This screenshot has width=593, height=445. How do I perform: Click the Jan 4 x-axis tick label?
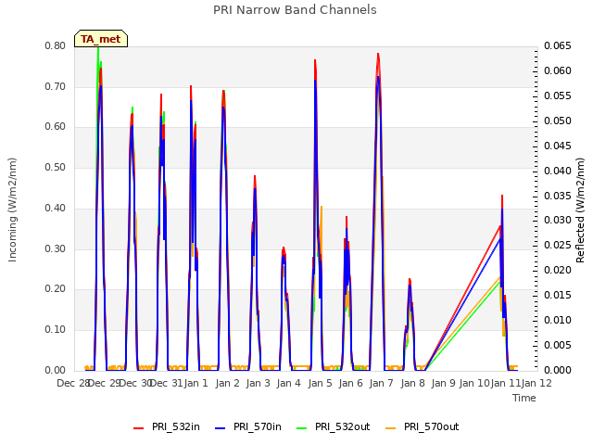click(289, 383)
